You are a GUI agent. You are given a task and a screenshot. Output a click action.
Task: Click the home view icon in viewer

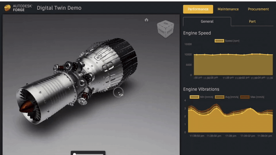point(146,20)
